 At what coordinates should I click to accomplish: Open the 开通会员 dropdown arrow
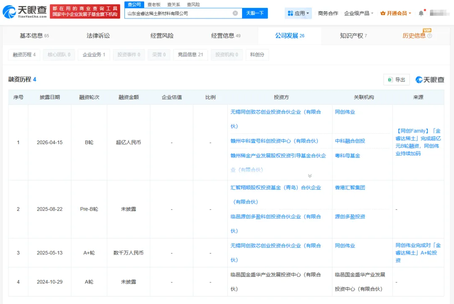pos(410,13)
